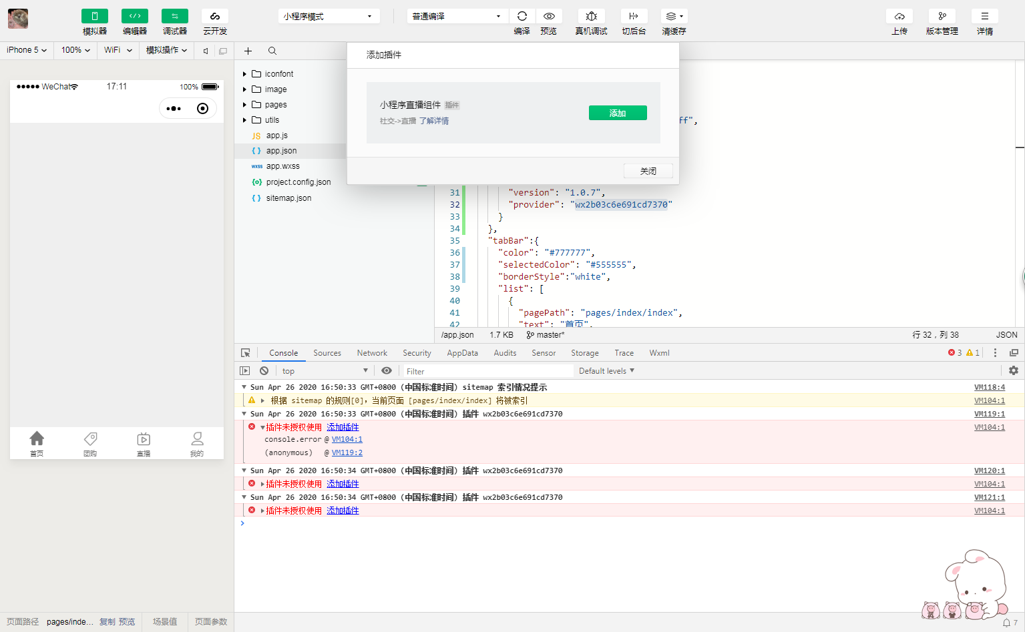Image resolution: width=1025 pixels, height=632 pixels.
Task: Click the 复制 button in the status bar
Action: point(107,622)
